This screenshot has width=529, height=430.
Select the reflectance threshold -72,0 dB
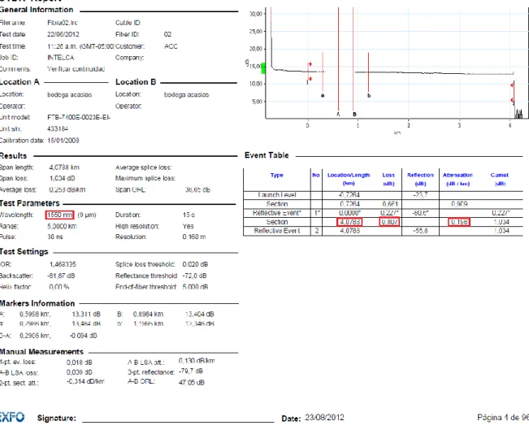[194, 276]
